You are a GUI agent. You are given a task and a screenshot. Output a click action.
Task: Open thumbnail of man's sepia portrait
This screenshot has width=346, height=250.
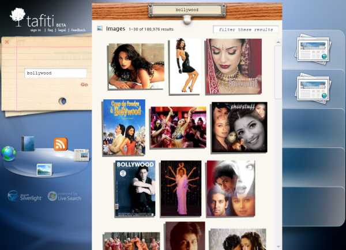pyautogui.click(x=185, y=236)
